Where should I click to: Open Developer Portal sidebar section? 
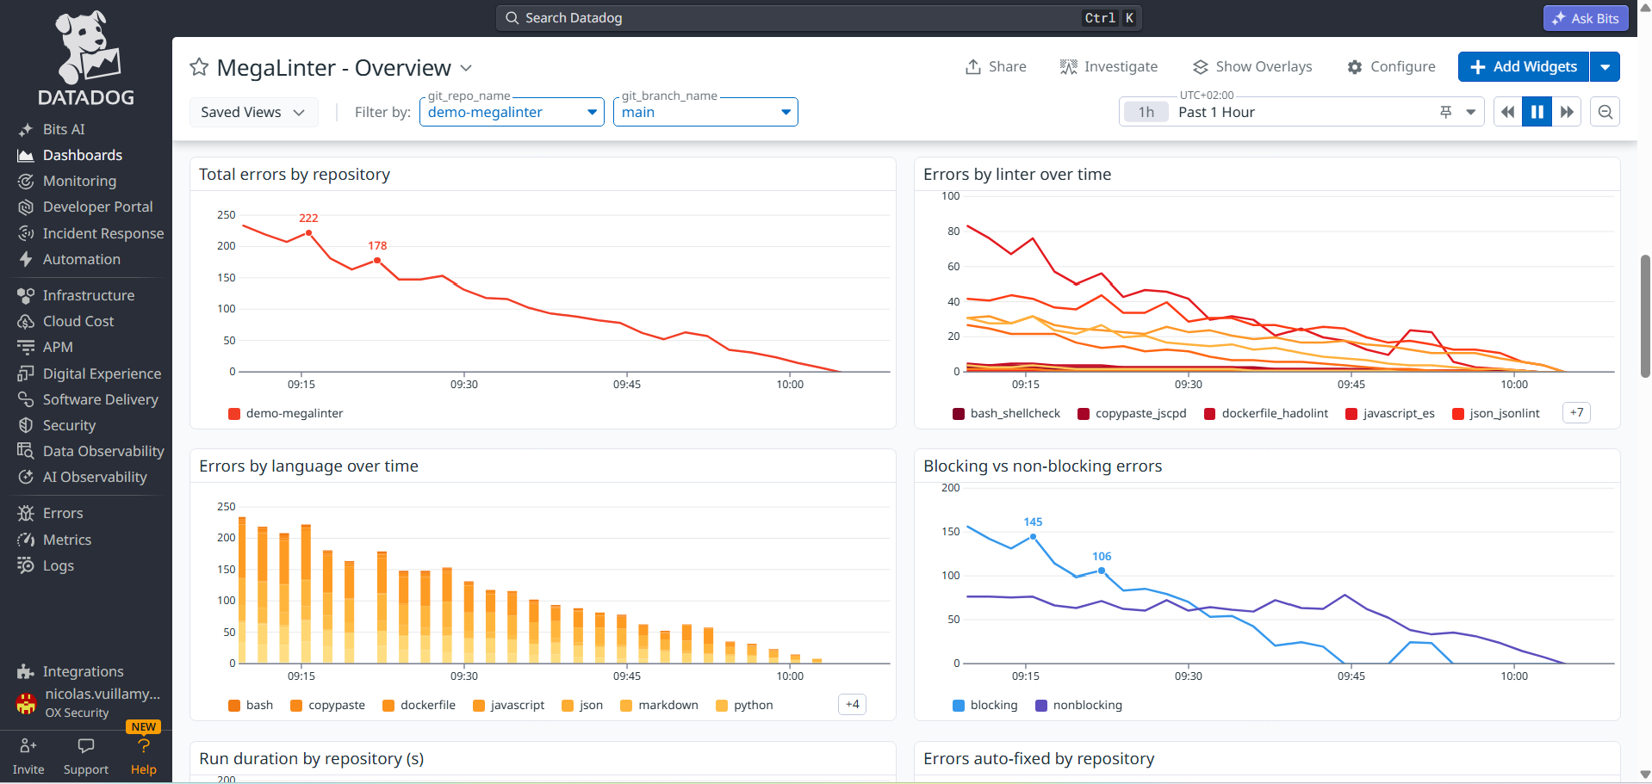coord(97,207)
